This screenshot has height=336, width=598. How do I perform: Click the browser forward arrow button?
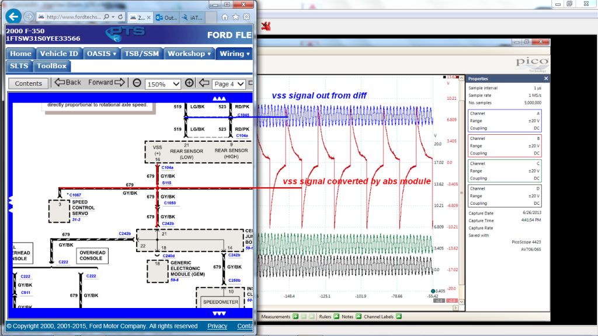point(29,17)
